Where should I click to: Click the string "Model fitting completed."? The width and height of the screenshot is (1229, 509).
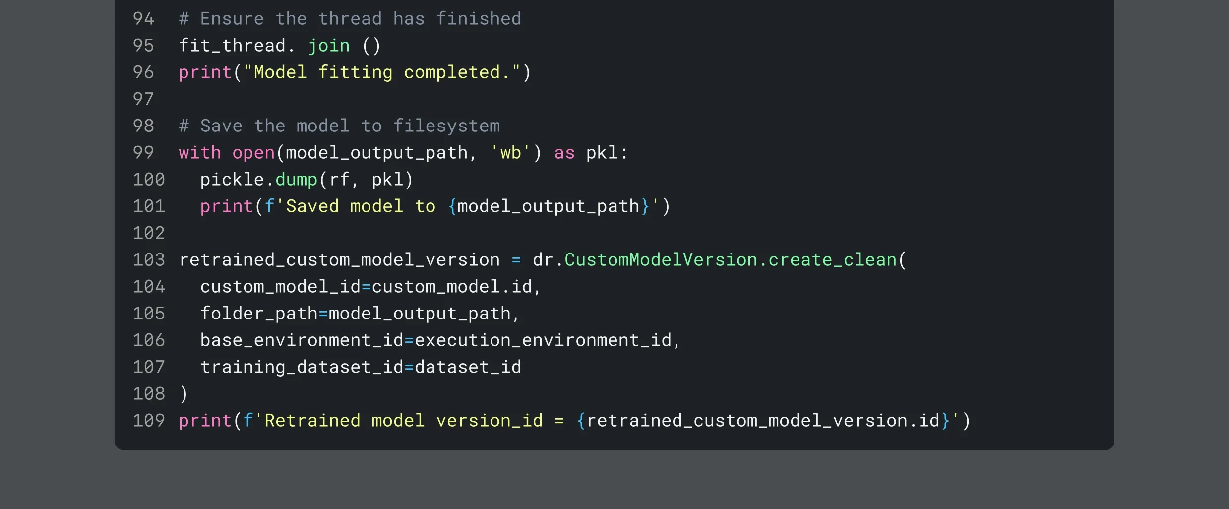click(x=382, y=72)
